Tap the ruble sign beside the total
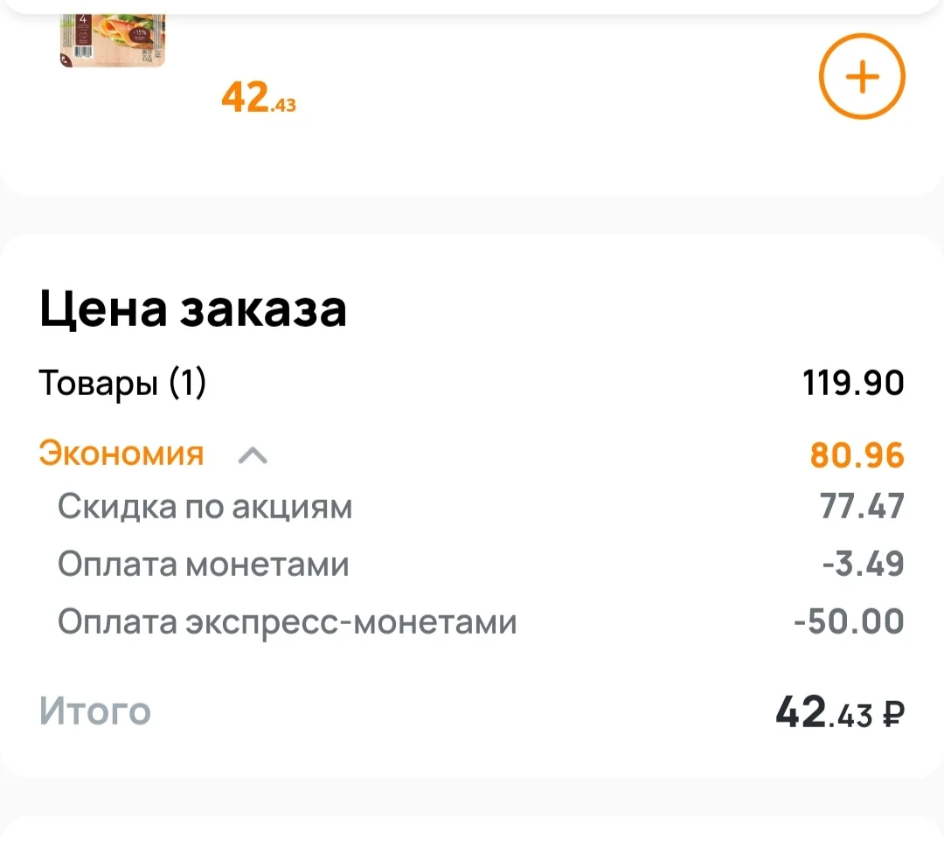 [892, 716]
